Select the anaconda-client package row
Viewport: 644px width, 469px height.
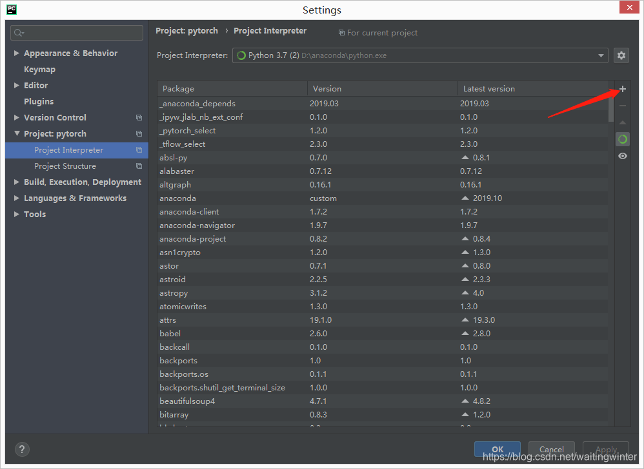(383, 211)
